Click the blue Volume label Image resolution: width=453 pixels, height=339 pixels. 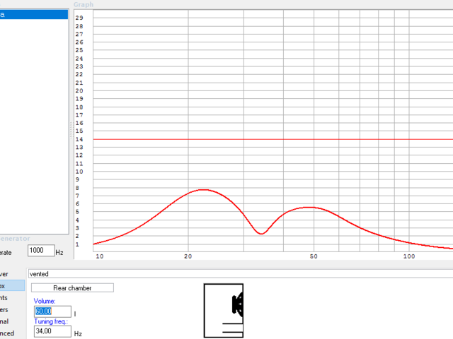45,301
